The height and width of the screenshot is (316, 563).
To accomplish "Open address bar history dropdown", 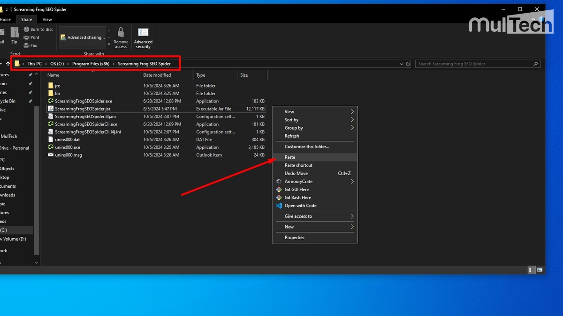I will (x=401, y=64).
